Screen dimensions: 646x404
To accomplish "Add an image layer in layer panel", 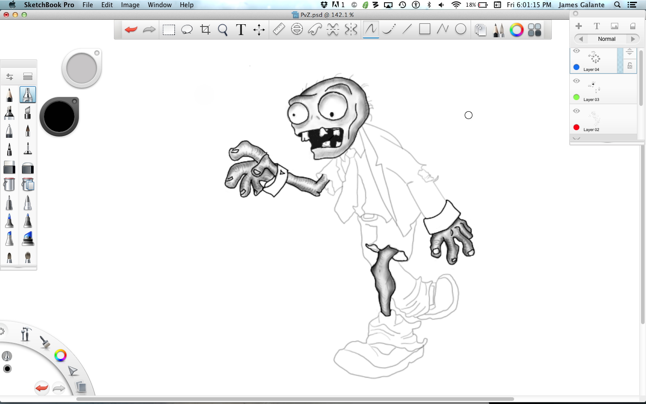I will [x=615, y=26].
